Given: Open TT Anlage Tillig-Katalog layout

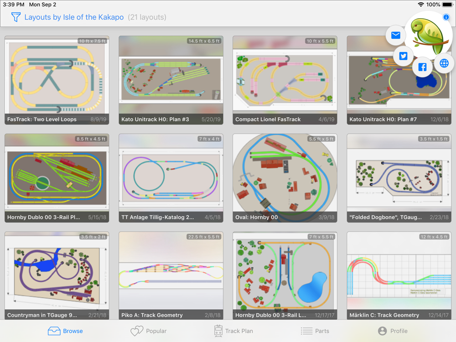Looking at the screenshot, I should pyautogui.click(x=171, y=178).
